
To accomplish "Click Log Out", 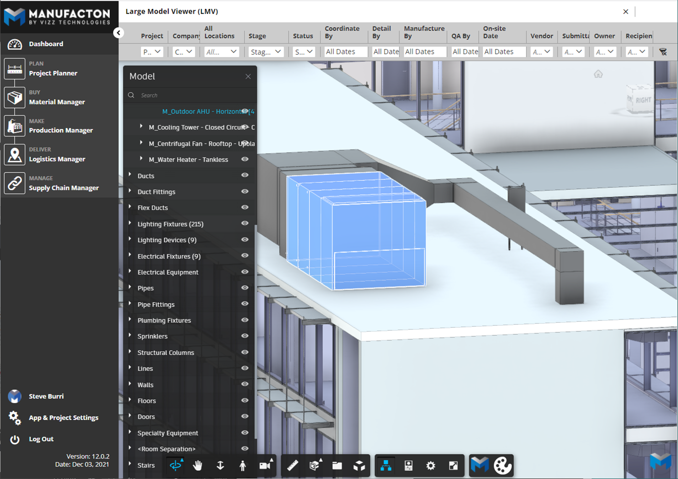I will click(40, 439).
